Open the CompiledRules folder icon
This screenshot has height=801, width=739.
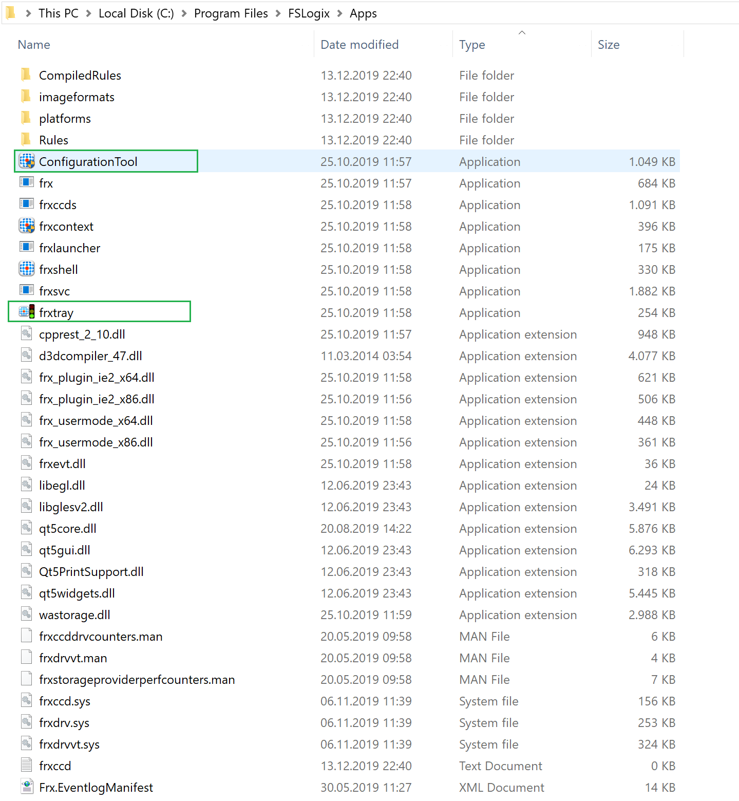point(27,74)
